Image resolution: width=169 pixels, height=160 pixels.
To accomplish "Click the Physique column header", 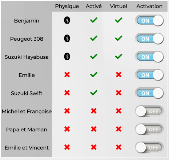I will click(67, 7).
